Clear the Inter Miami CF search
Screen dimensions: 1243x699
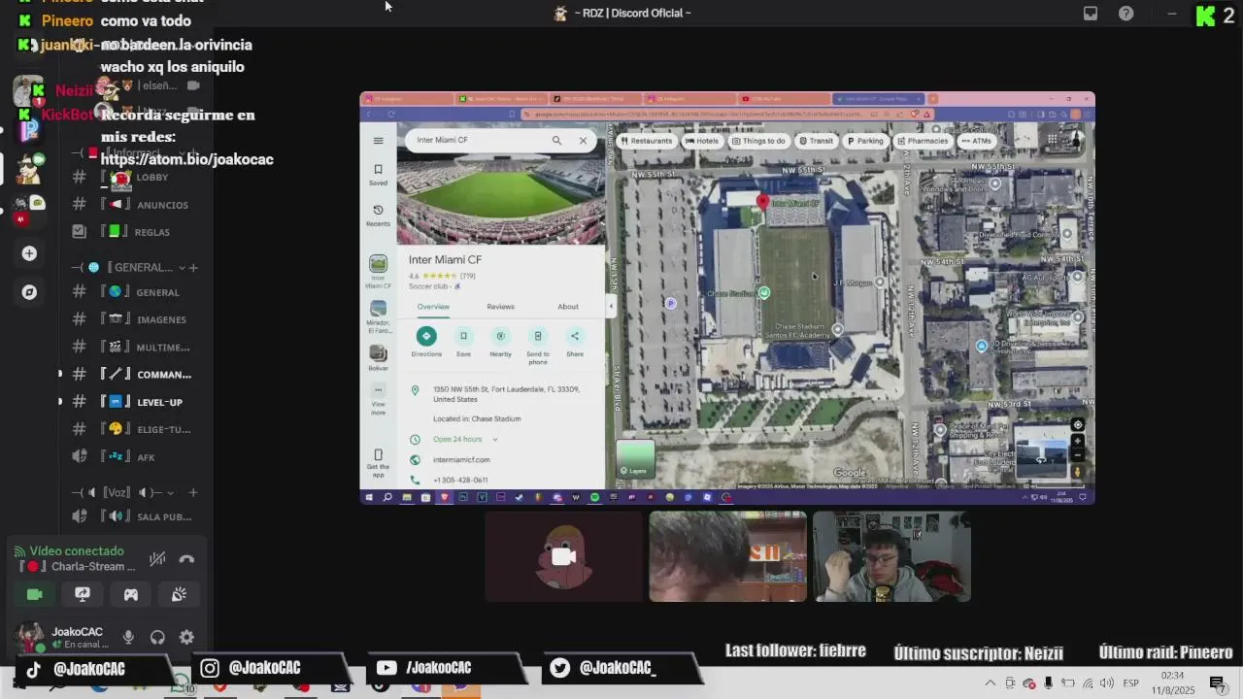tap(583, 140)
